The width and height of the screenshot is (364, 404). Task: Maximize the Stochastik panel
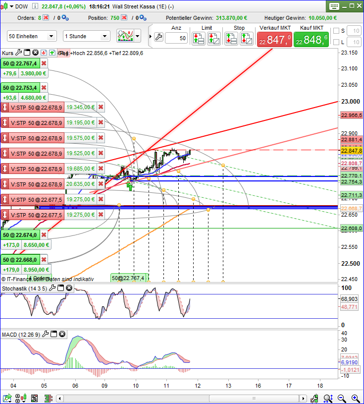tap(61, 288)
